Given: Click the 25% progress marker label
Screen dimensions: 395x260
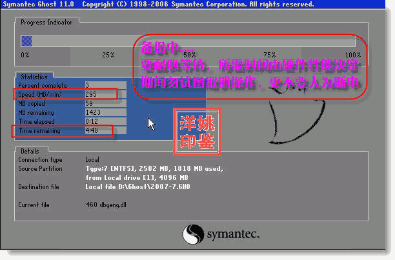Looking at the screenshot, I should (x=108, y=55).
